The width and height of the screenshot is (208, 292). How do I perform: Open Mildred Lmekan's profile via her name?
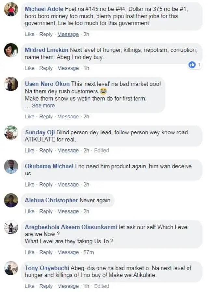[45, 50]
